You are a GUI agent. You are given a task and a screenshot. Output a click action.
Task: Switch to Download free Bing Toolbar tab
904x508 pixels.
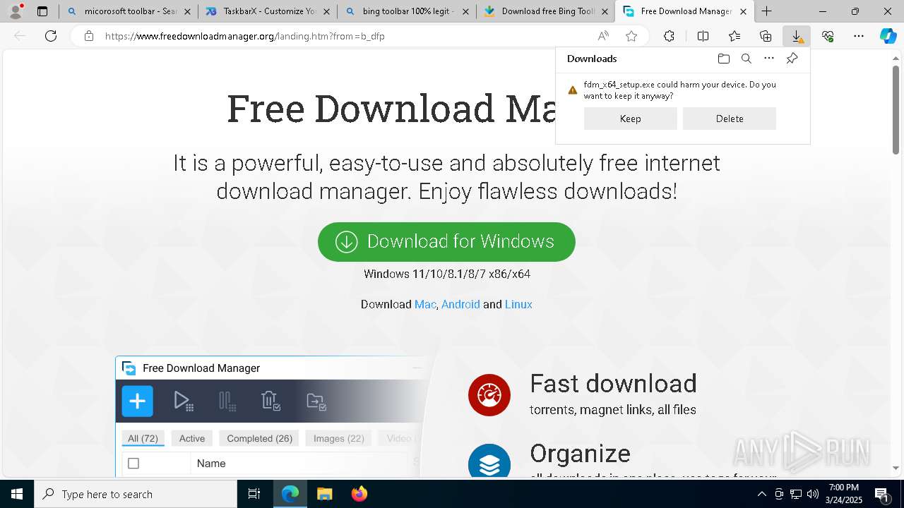point(545,11)
